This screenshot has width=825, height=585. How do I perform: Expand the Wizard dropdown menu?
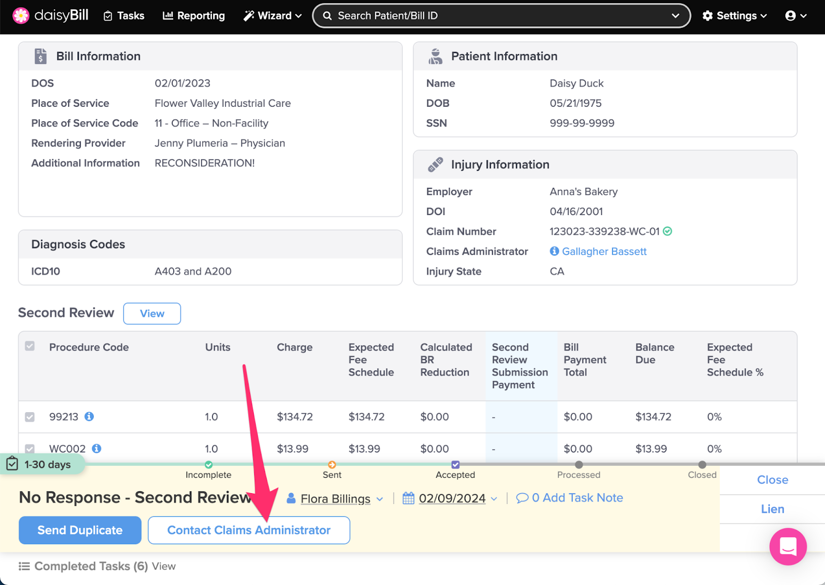pos(272,15)
